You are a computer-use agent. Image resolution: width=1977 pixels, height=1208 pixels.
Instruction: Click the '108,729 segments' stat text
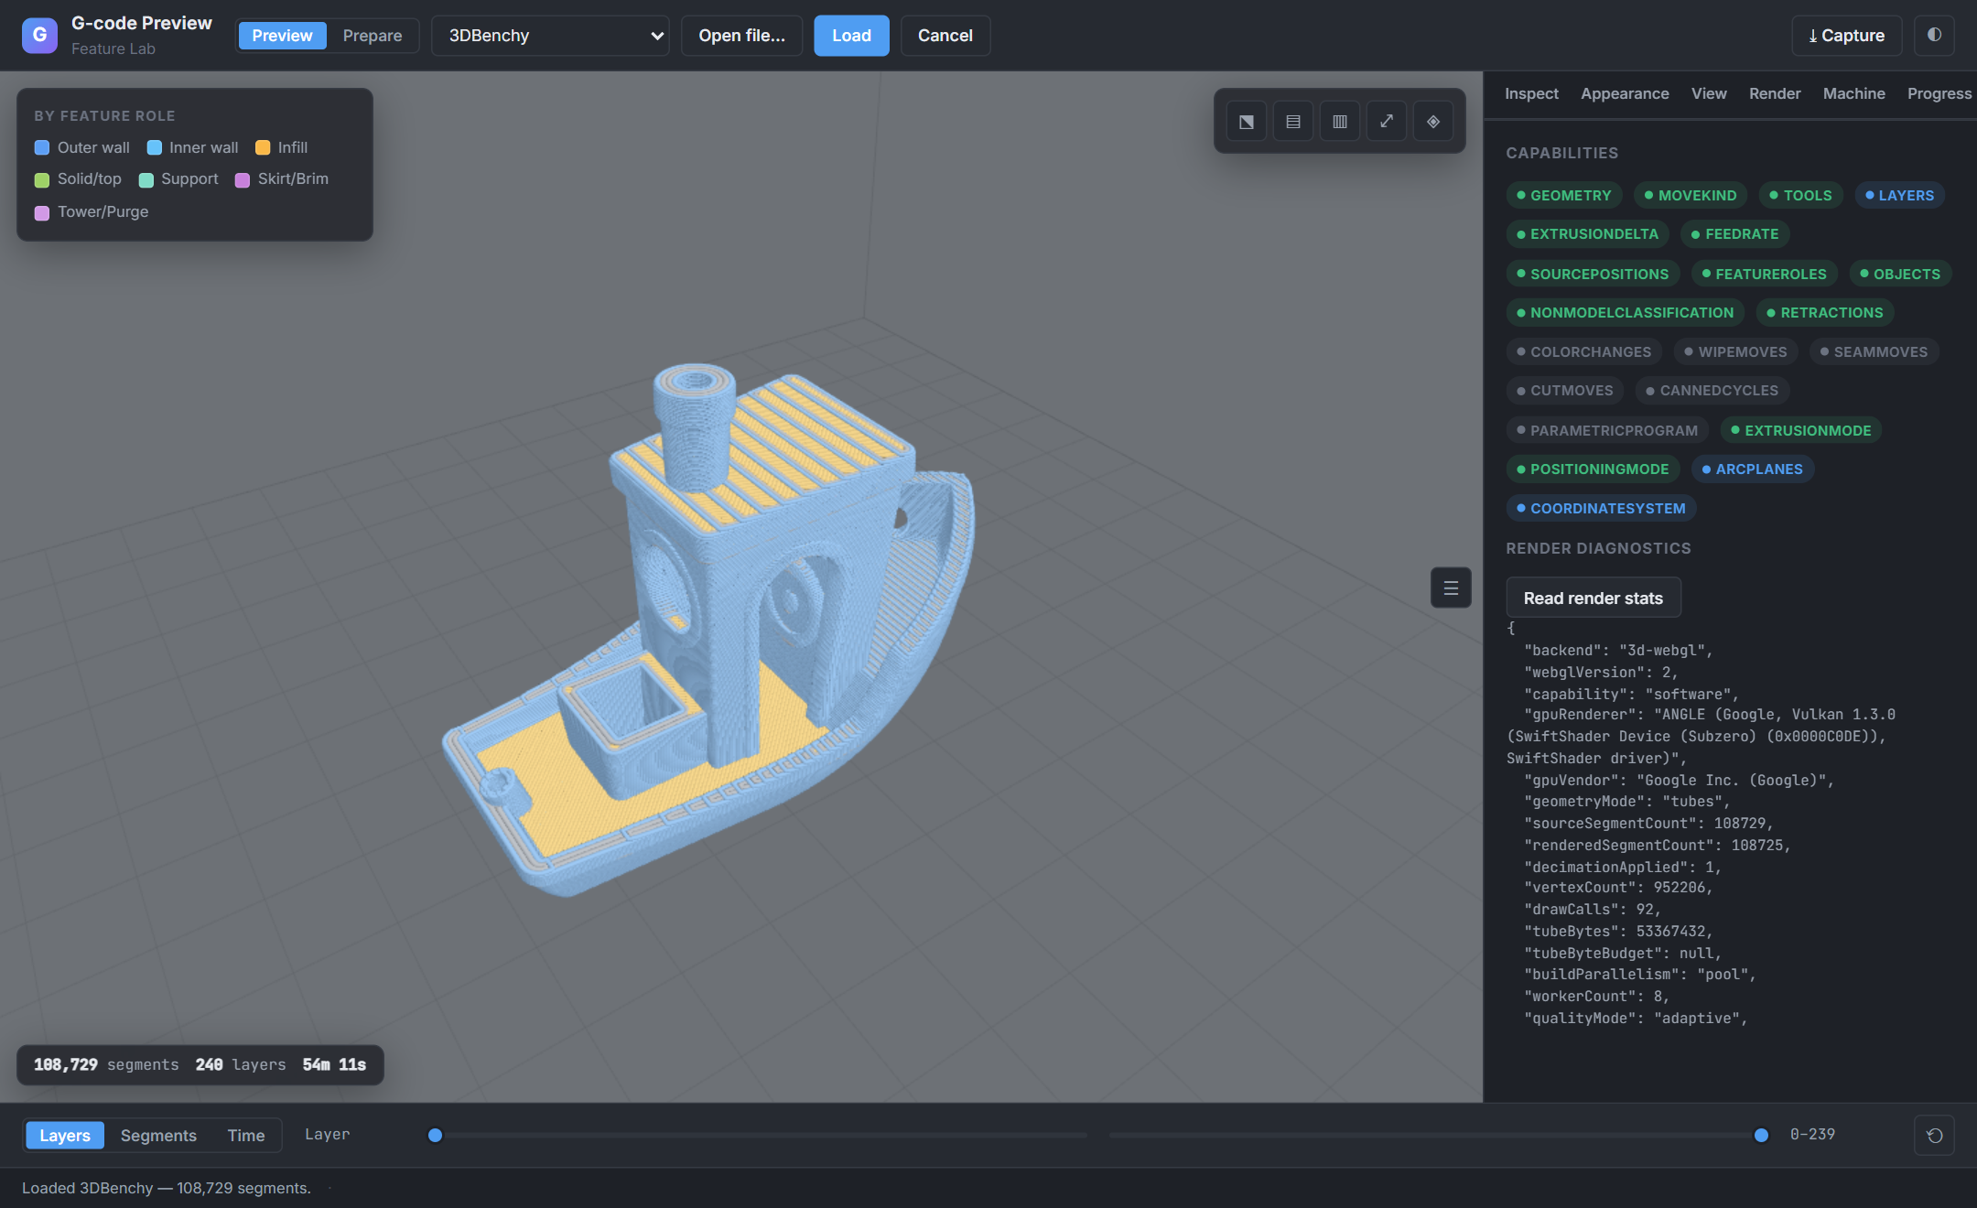click(x=106, y=1064)
